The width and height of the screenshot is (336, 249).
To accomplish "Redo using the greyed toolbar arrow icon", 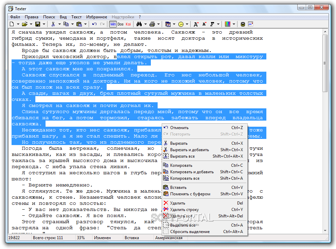I will coord(102,24).
